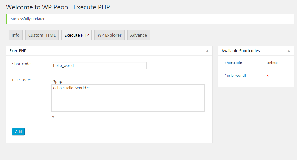Focus the Shortcode text field
Image resolution: width=297 pixels, height=160 pixels.
(99, 65)
